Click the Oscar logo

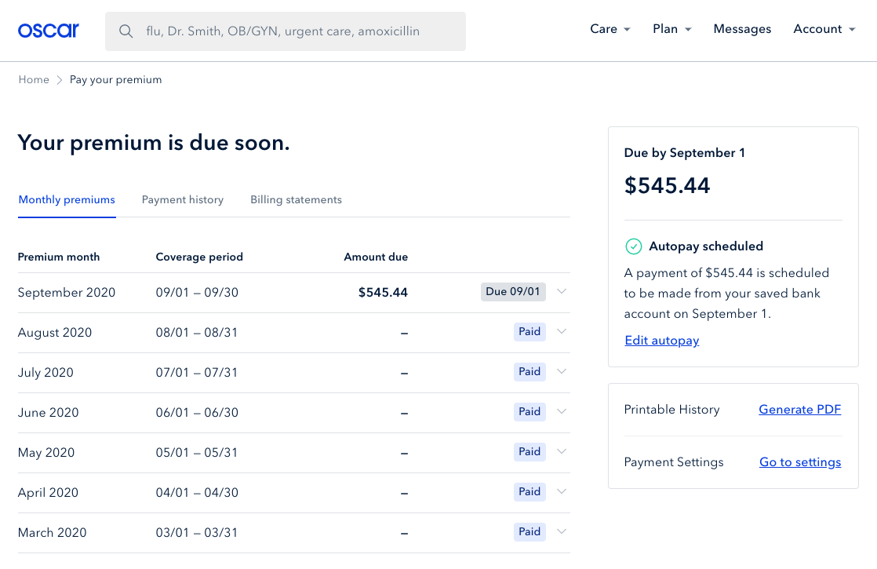point(49,31)
